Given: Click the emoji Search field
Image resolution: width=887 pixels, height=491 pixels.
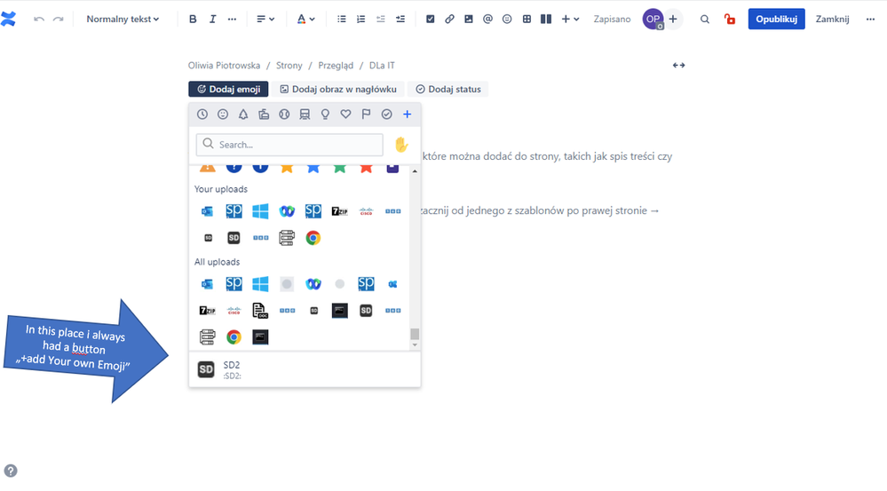Looking at the screenshot, I should [x=289, y=145].
